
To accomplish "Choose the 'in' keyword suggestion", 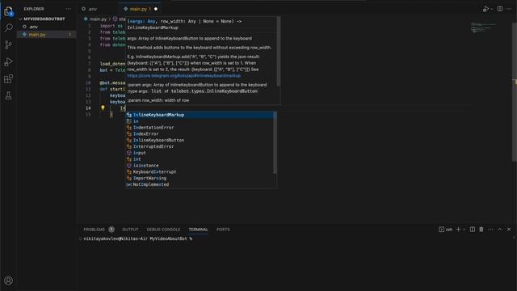I will click(x=200, y=121).
